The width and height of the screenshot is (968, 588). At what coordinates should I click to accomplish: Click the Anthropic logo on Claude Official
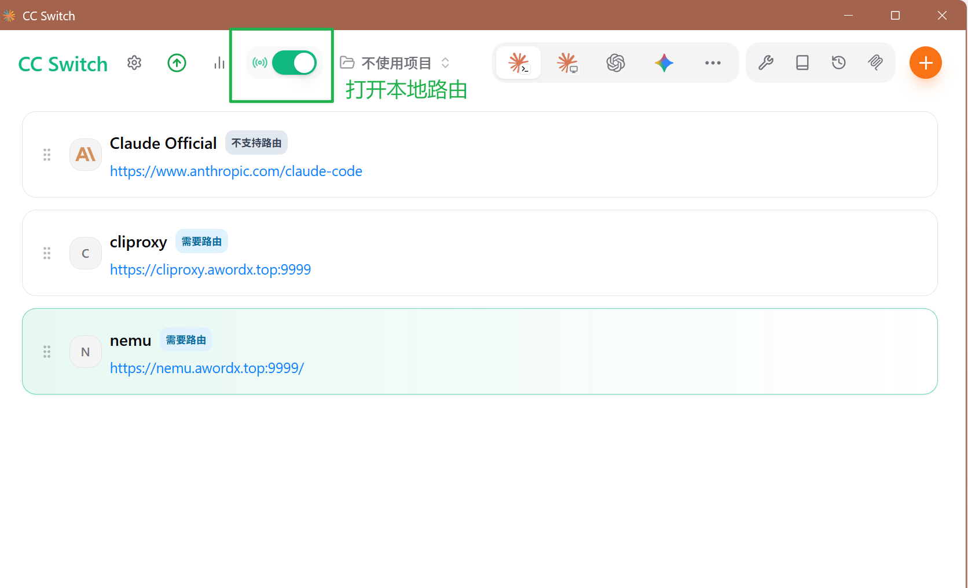click(x=86, y=155)
